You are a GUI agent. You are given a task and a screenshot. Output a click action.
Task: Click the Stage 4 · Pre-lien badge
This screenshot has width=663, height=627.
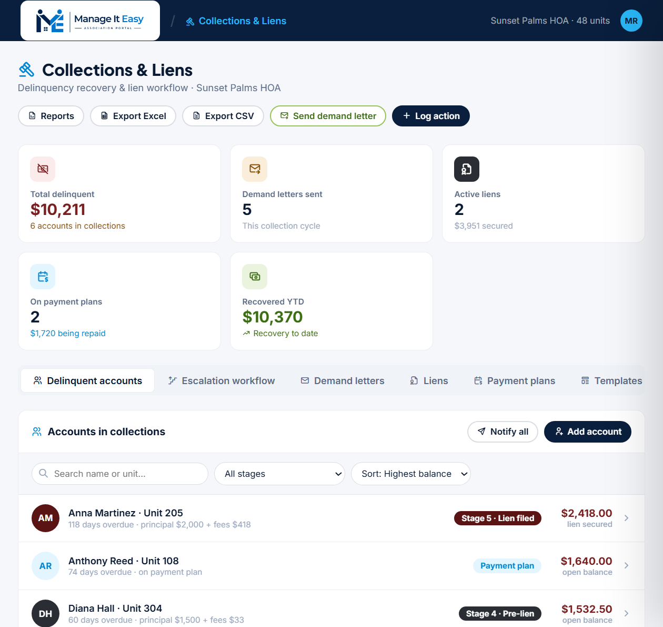(500, 613)
